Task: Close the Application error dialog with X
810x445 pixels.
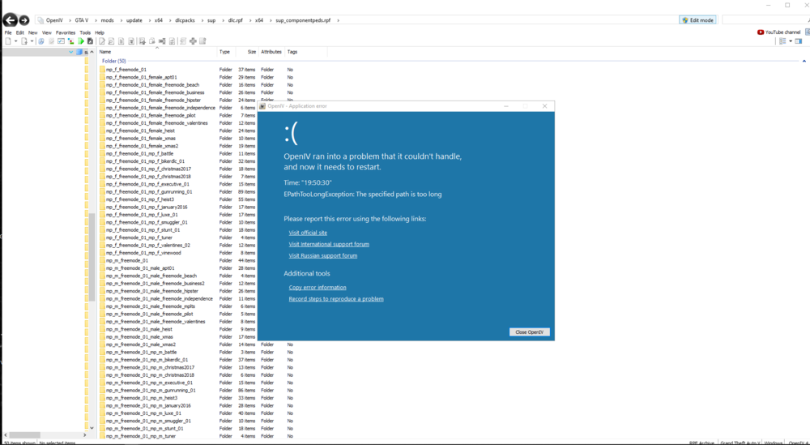Action: [x=544, y=106]
